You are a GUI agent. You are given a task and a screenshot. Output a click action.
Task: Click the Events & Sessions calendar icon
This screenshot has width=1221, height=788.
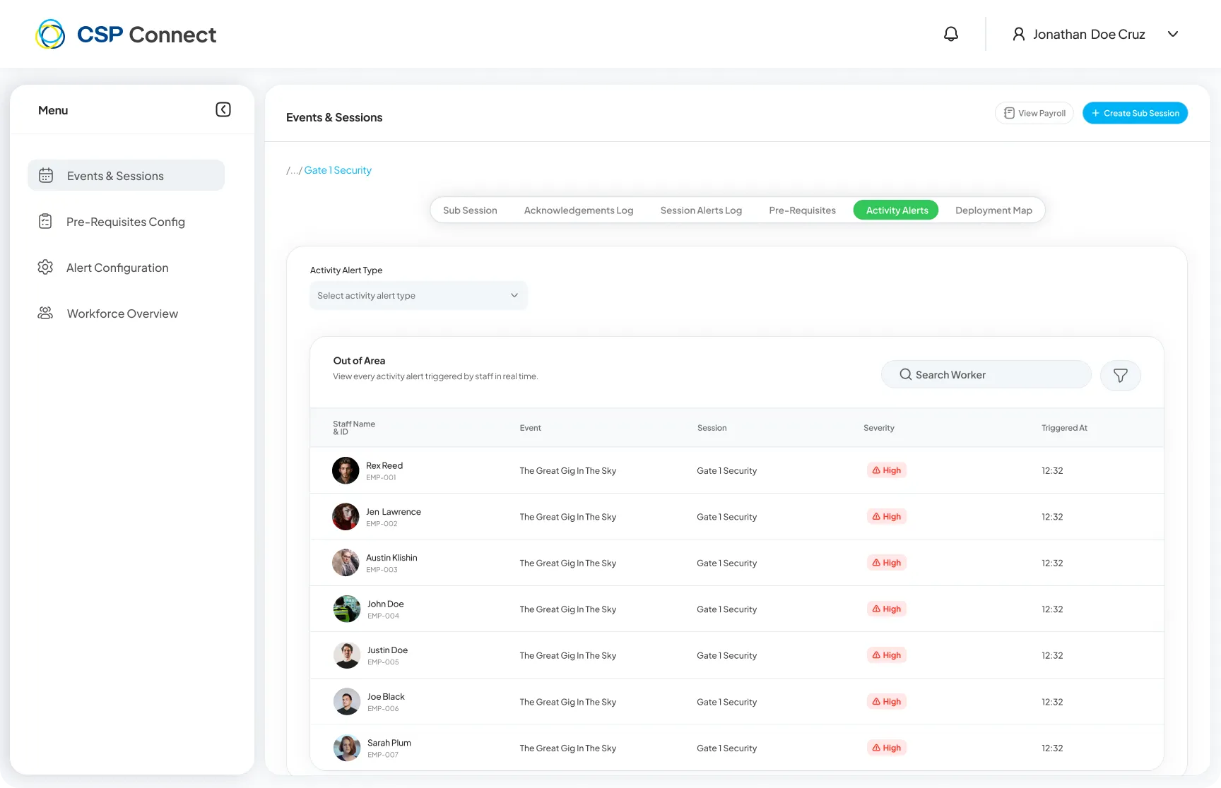pos(46,175)
